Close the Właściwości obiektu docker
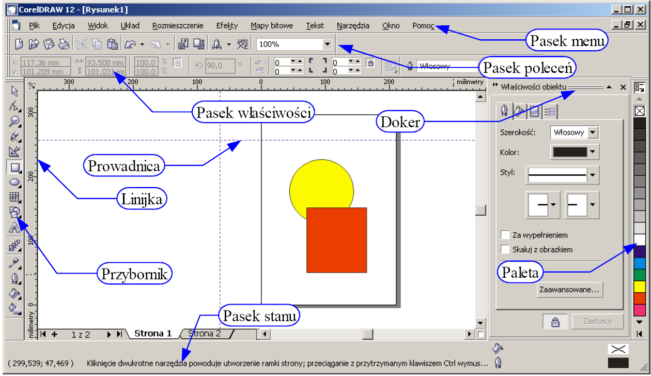Viewport: 651px width, 376px height. coord(623,87)
